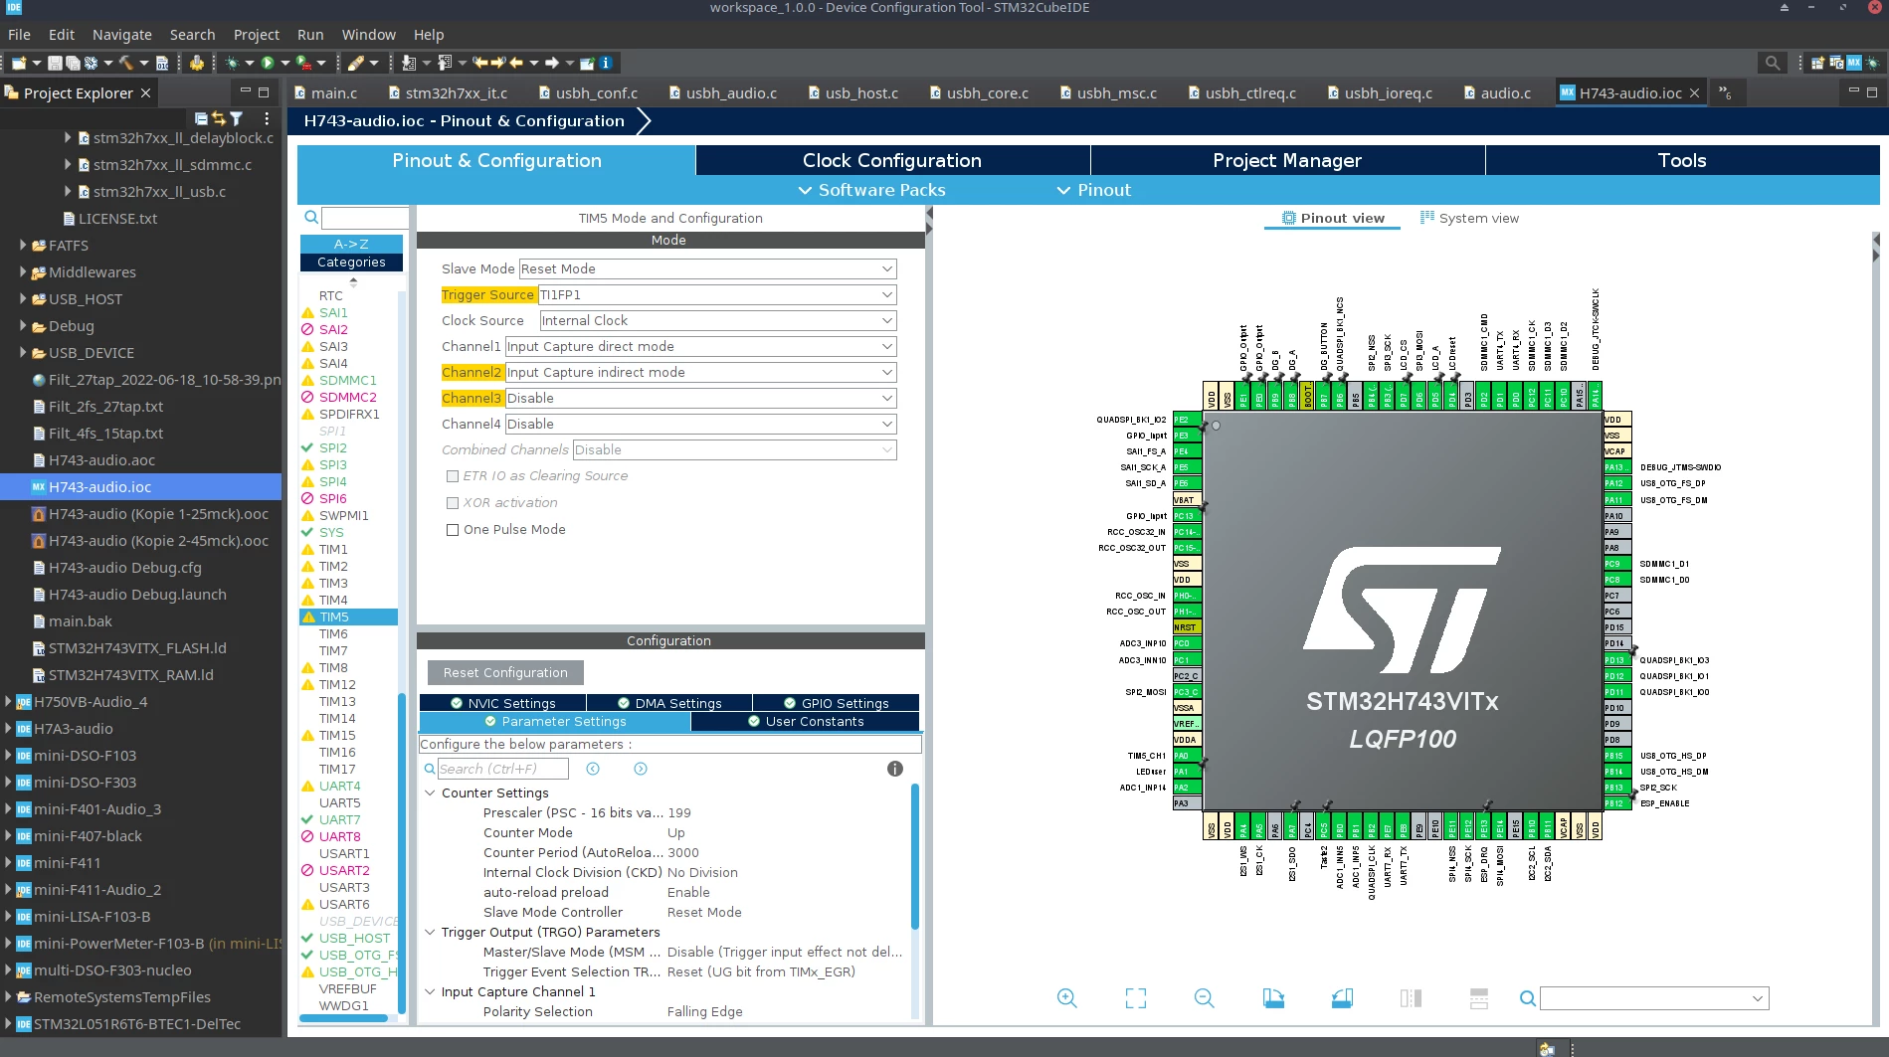
Task: Rotate pinout clockwise icon
Action: [1273, 998]
